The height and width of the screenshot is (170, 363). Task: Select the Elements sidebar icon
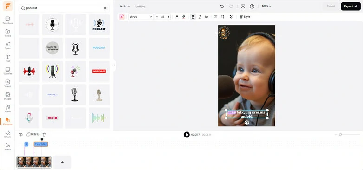coord(7,121)
